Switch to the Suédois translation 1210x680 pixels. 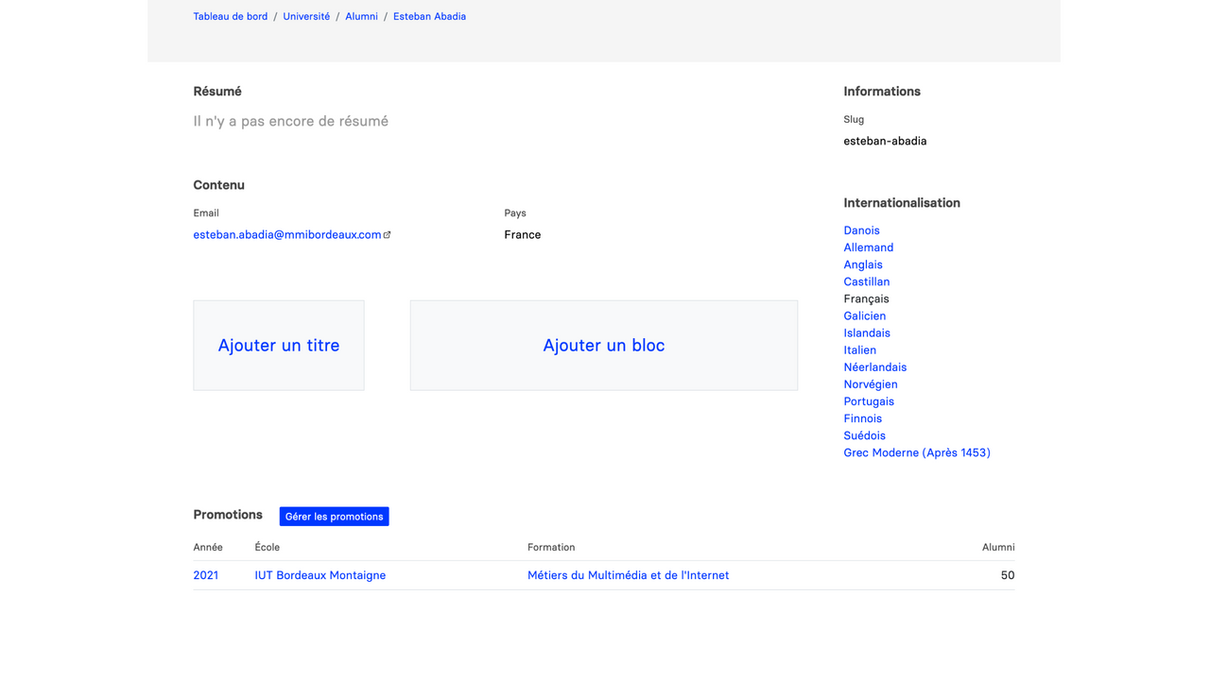864,435
